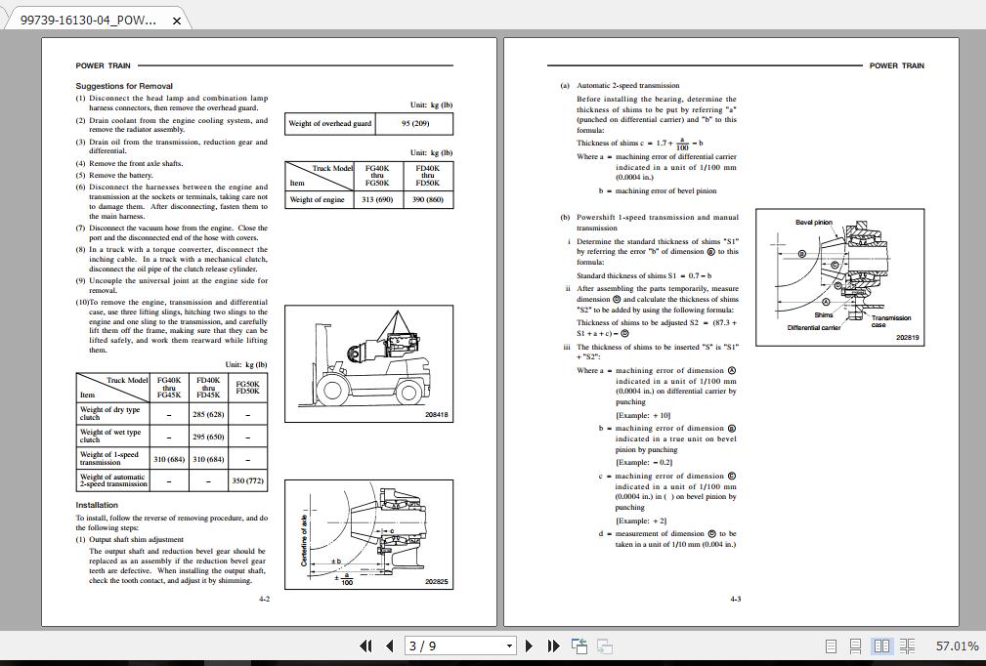The width and height of the screenshot is (986, 666).
Task: Select the two-page continuous layout icon
Action: pos(907,645)
